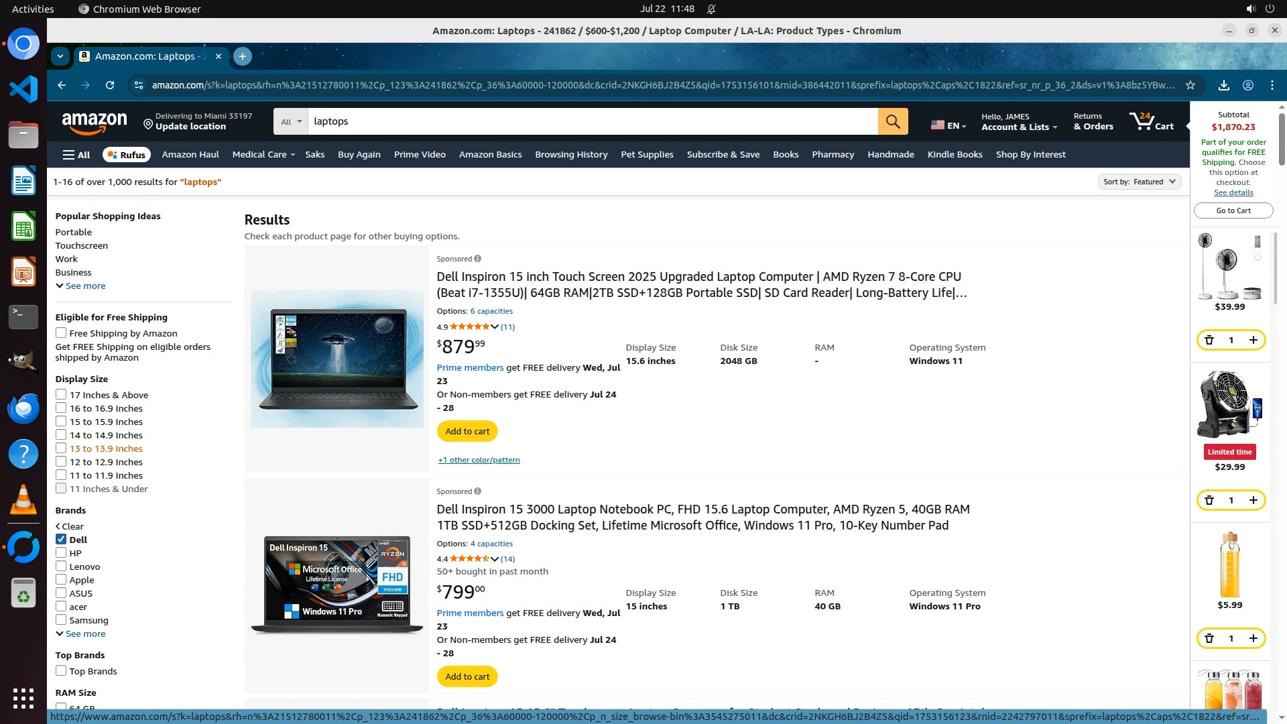Screen dimensions: 1287x724
Task: Select the Pharmacy navigation item
Action: (833, 155)
